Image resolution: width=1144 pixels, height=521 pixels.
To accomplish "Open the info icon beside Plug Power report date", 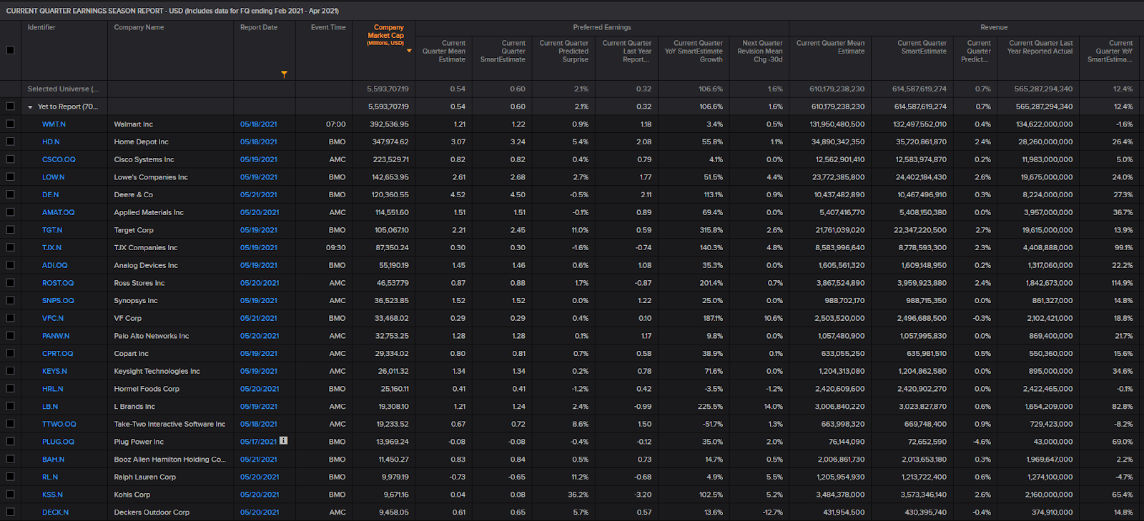I will tap(284, 441).
